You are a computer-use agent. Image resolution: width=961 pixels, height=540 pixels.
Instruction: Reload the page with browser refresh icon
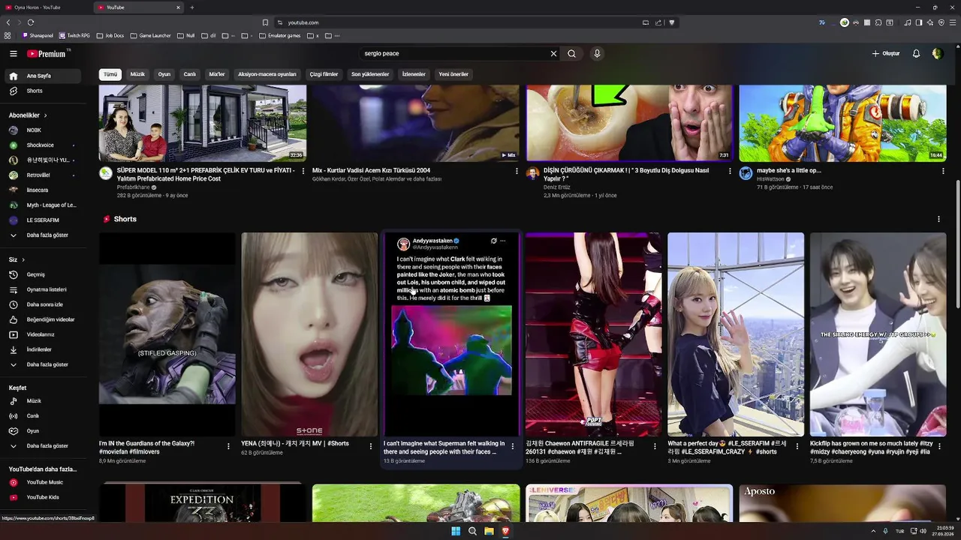pyautogui.click(x=31, y=22)
